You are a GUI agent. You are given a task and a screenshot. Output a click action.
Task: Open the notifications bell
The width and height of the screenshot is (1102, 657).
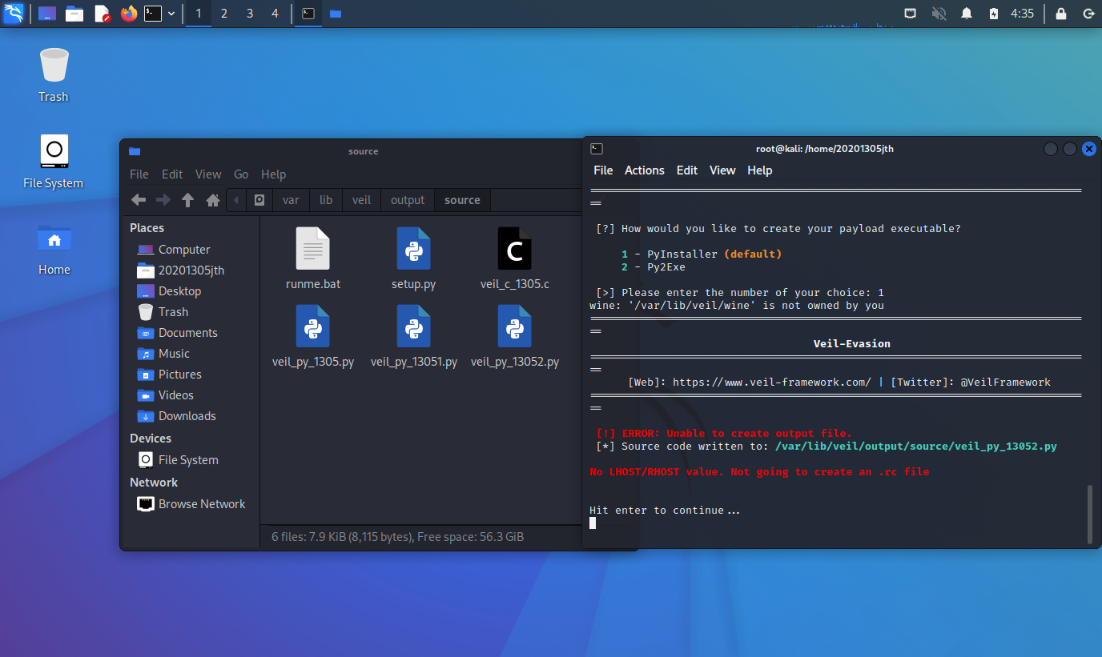[967, 14]
